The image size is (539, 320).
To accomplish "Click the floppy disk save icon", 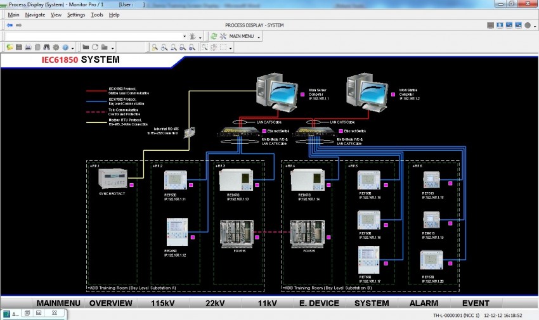I will point(19,47).
